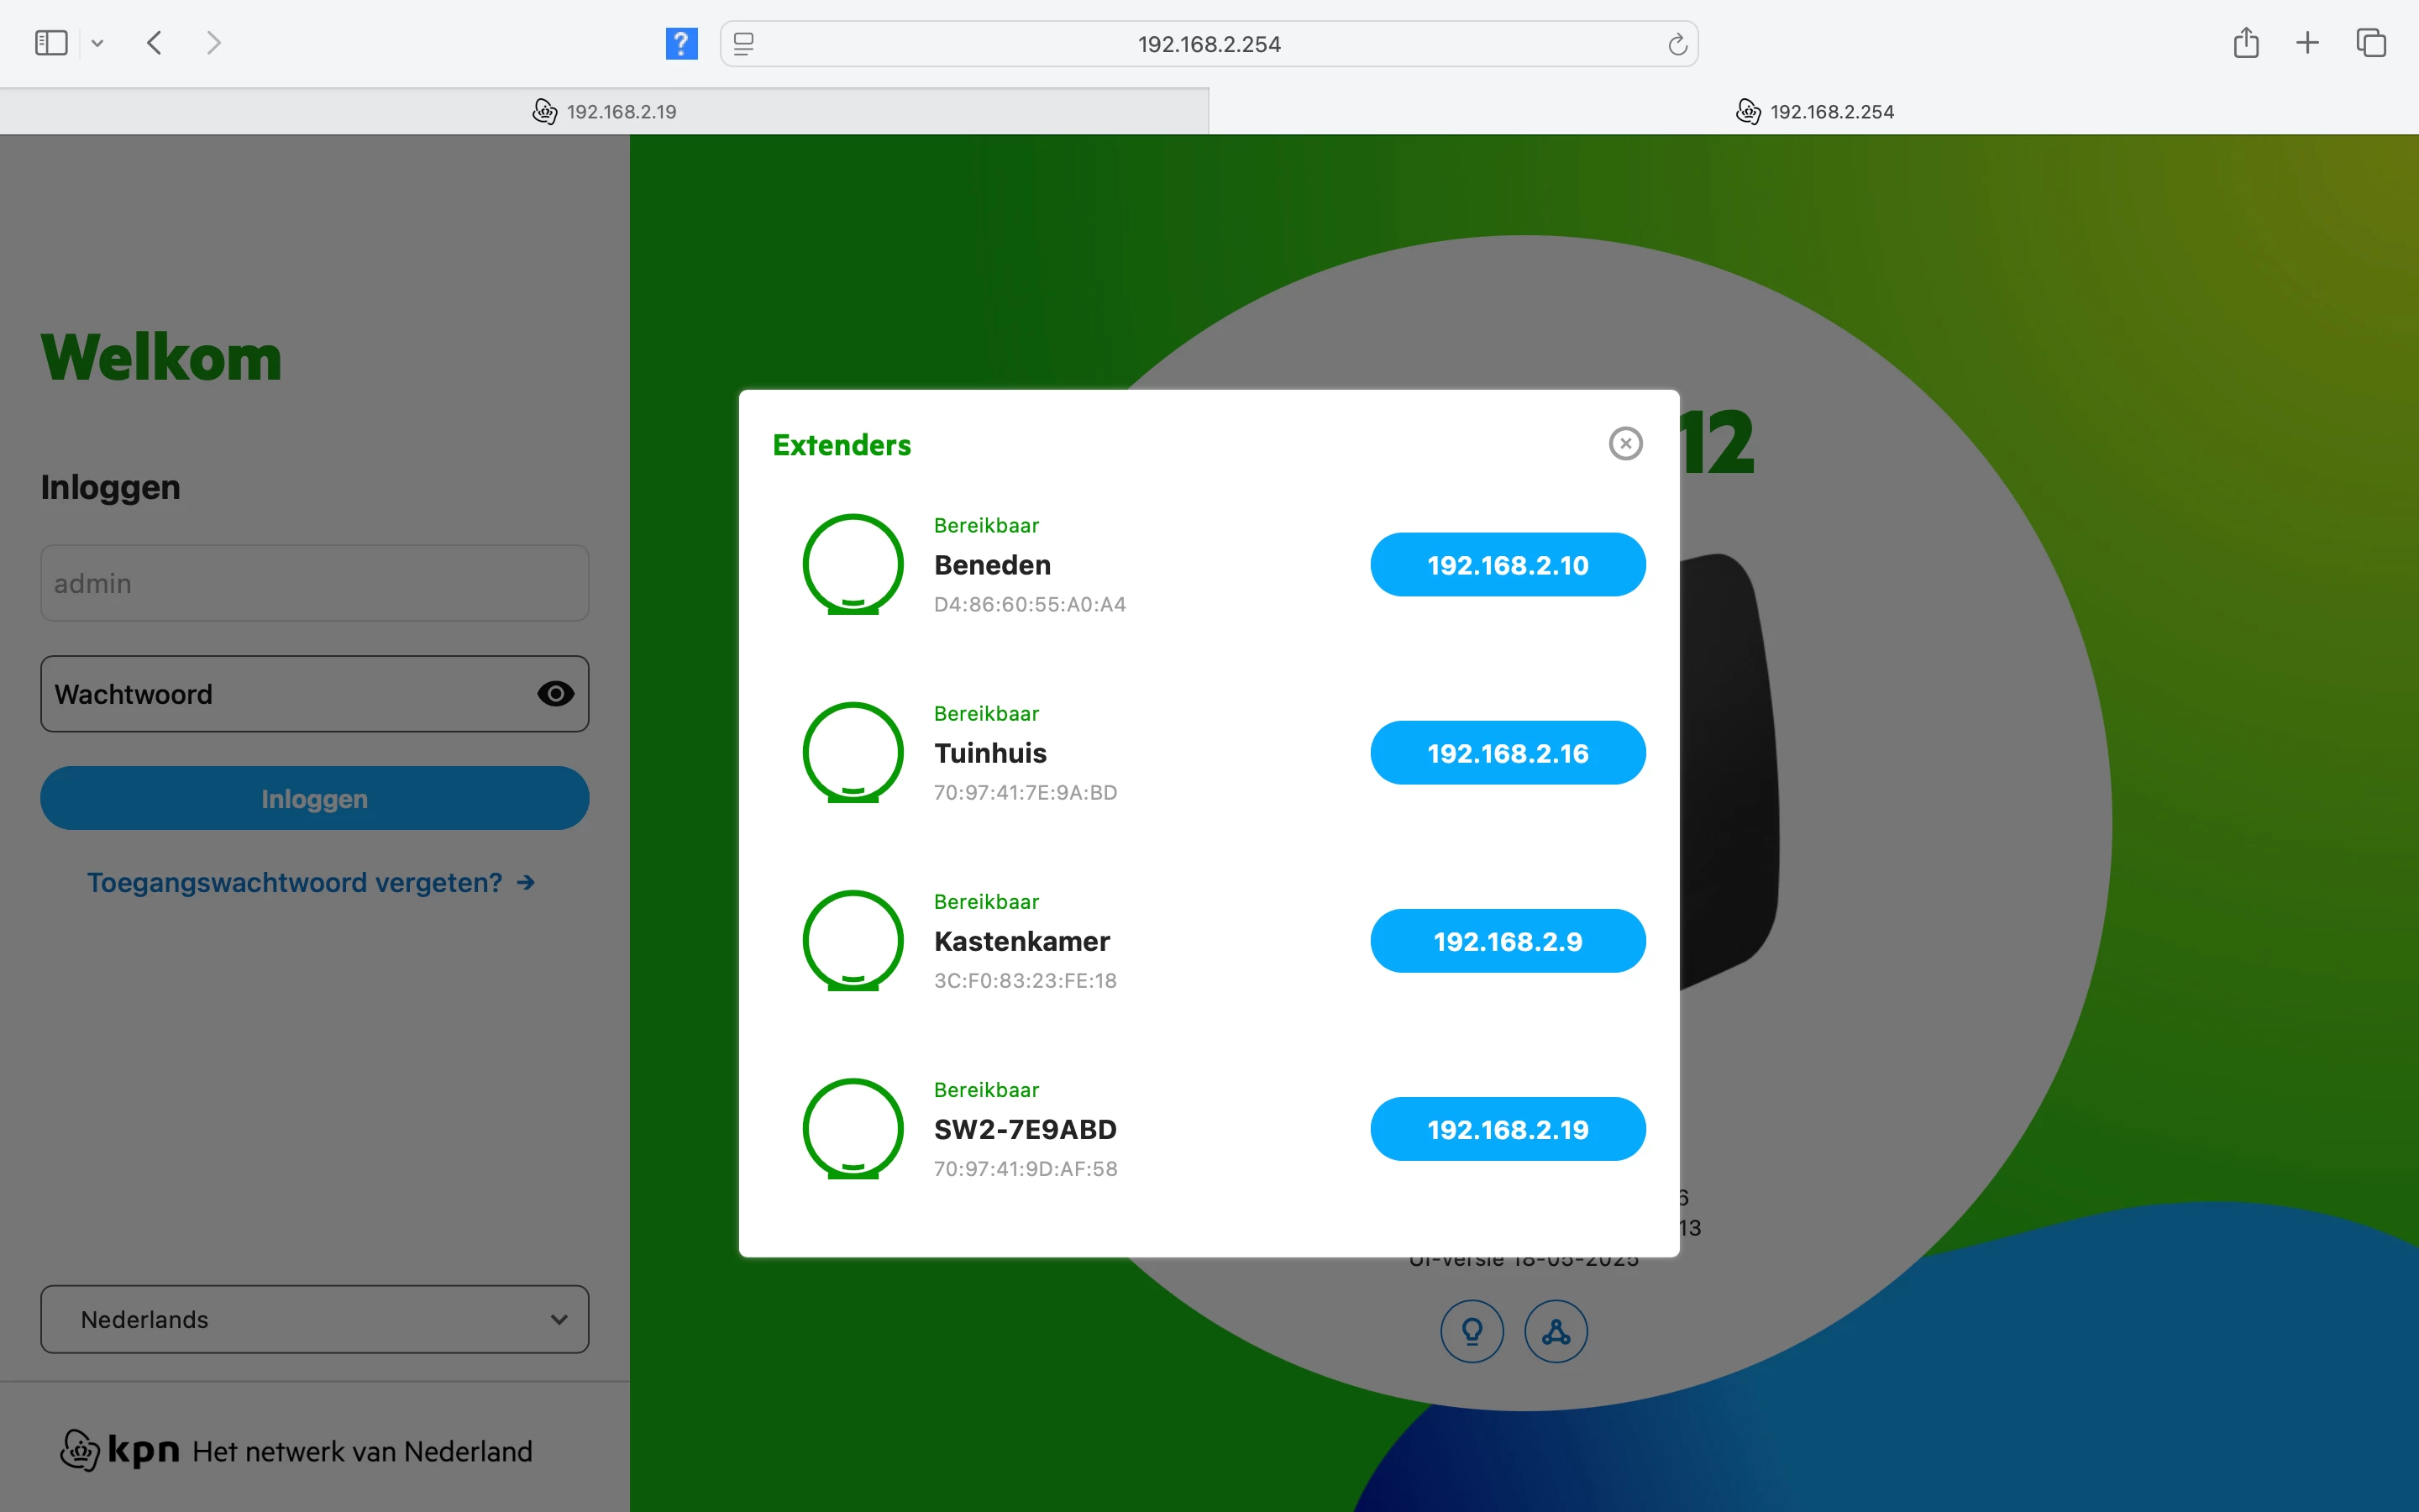
Task: Click the Safari sidebar toggle icon
Action: coord(51,43)
